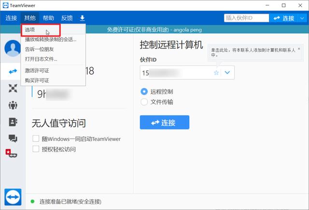Maximize the TeamViewer window
Viewport: 309px width, 210px height.
pyautogui.click(x=283, y=5)
